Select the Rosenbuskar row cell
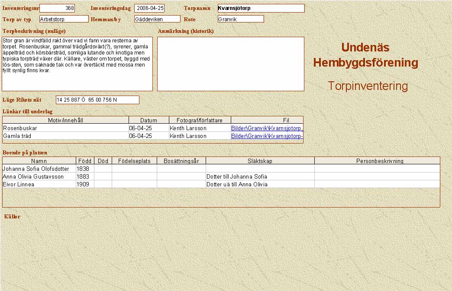Screen dimensions: 452x291 [x=65, y=128]
